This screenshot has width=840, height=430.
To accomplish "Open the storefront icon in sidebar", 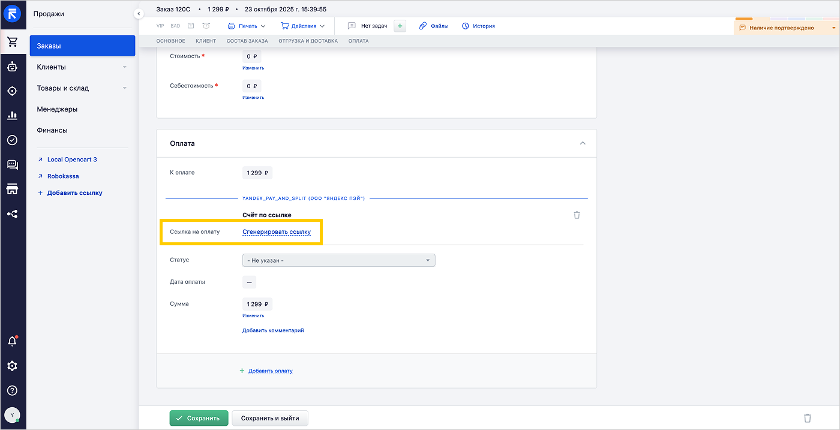I will tap(12, 189).
